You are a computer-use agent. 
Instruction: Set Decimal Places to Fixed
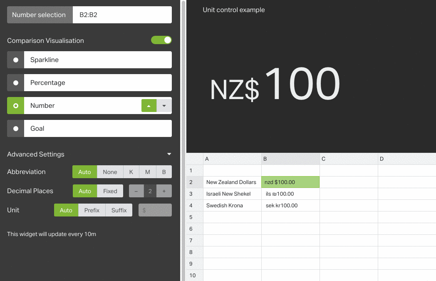(x=110, y=191)
